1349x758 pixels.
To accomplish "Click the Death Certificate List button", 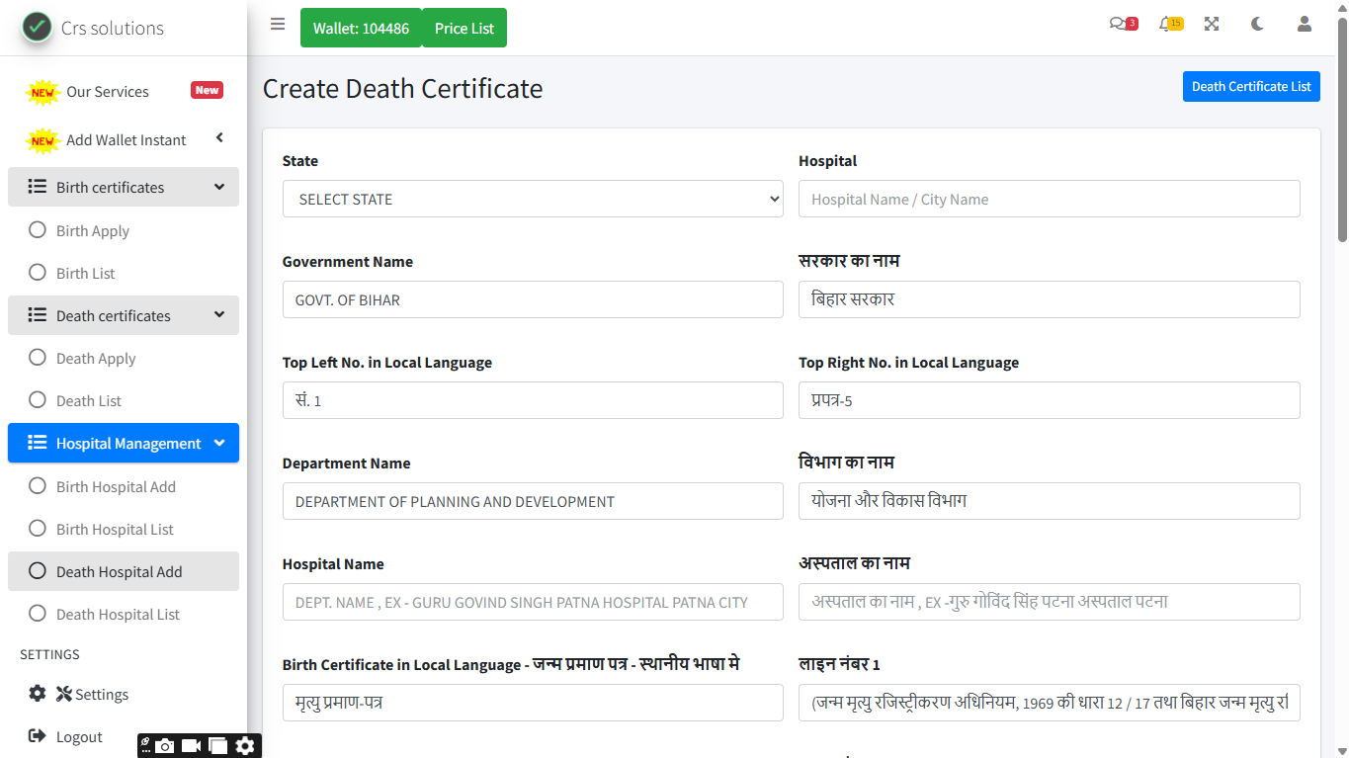I will click(x=1250, y=87).
